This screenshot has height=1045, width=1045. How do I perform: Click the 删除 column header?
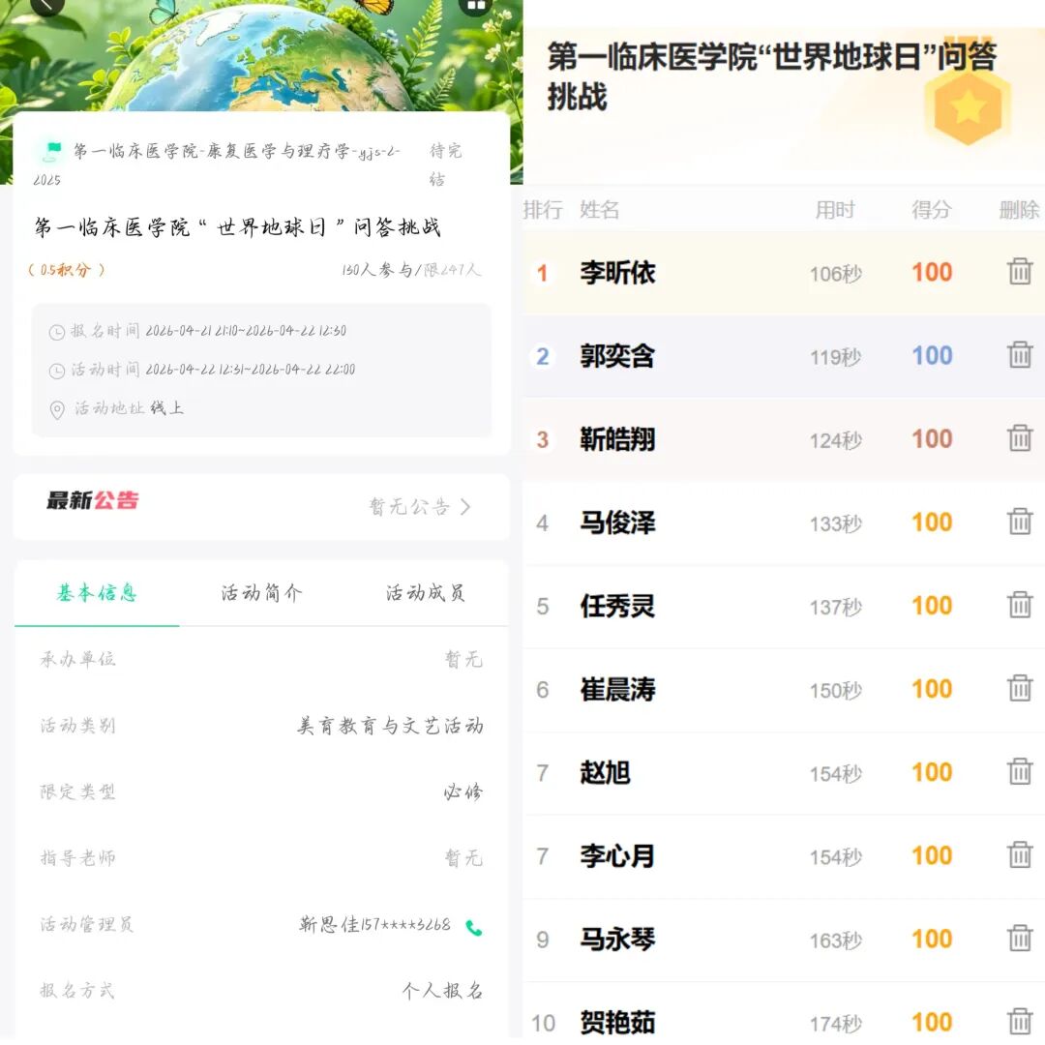point(1019,210)
